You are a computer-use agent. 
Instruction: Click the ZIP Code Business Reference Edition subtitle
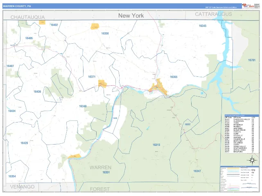221,7
